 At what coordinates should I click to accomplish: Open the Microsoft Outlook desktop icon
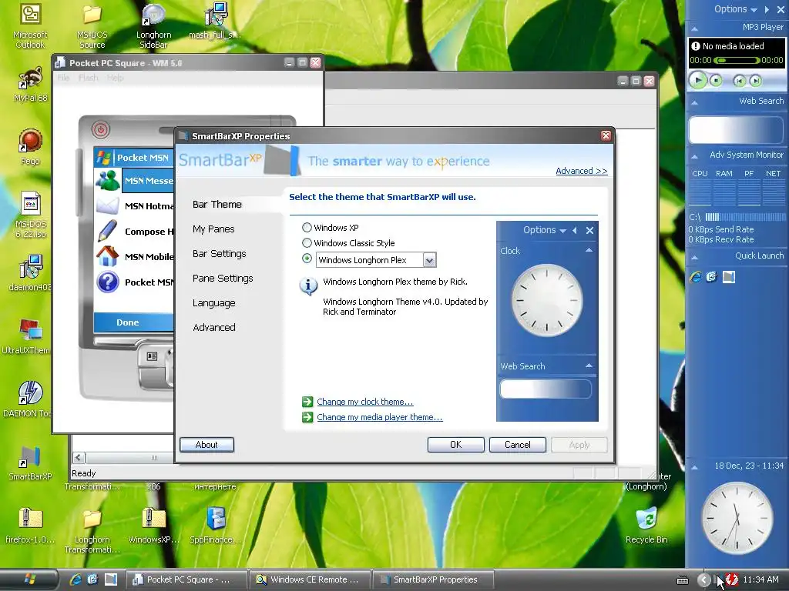click(x=30, y=25)
